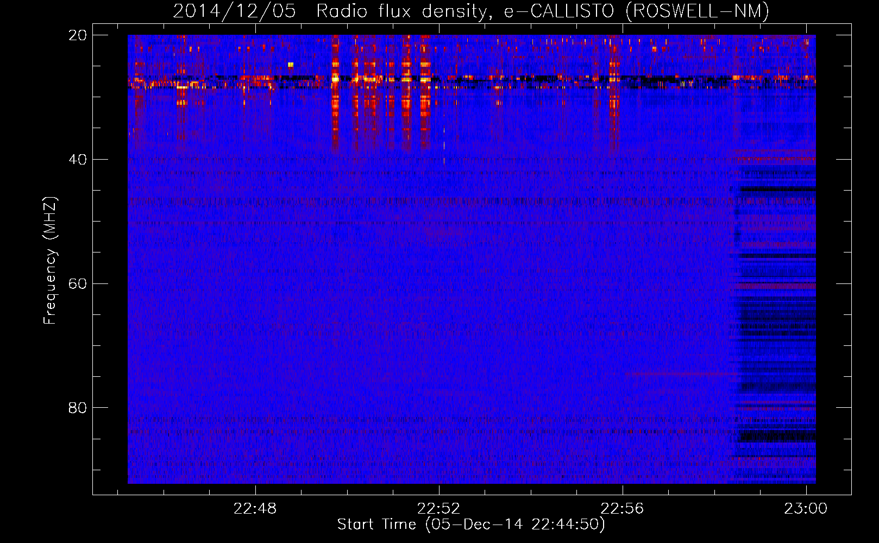
Task: Click the 'Frequency (MHZ)' axis label
Action: [50, 261]
